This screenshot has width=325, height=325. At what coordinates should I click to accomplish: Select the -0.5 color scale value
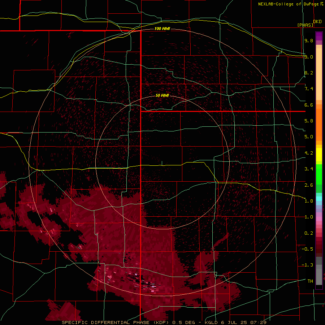coord(307,249)
